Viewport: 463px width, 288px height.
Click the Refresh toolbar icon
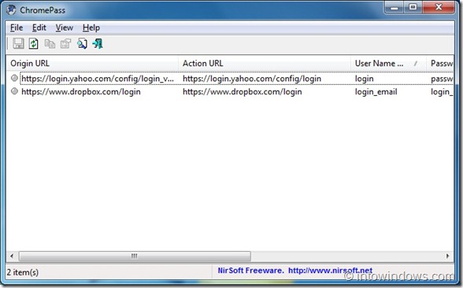point(34,44)
